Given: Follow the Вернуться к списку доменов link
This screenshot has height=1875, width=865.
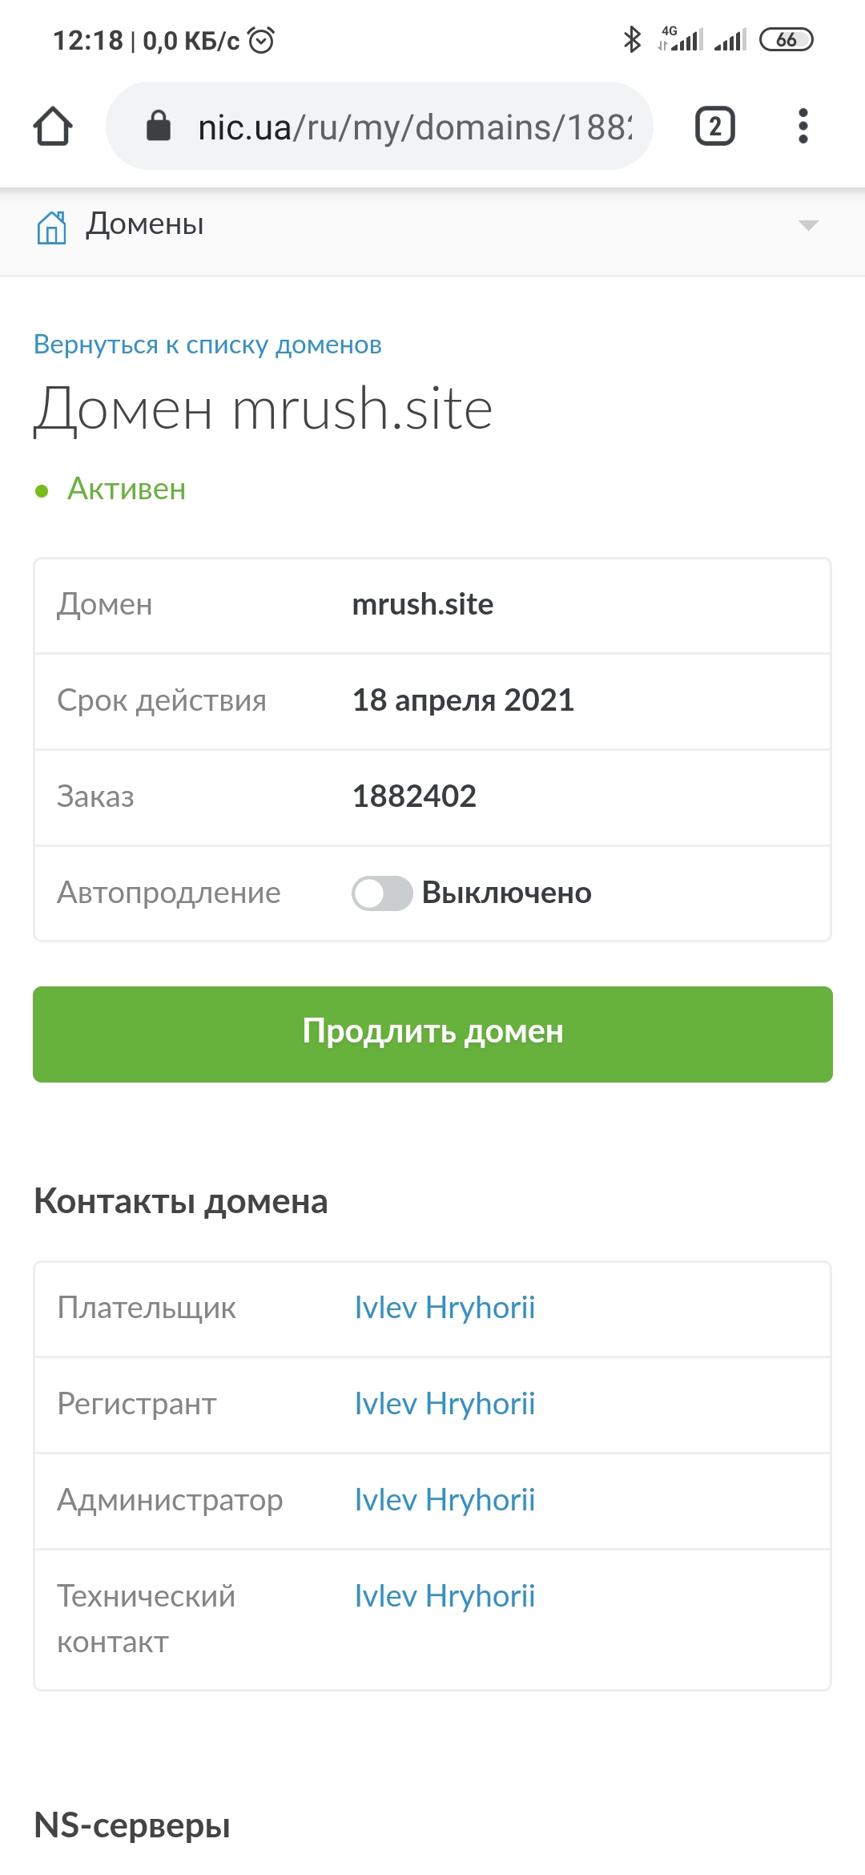Looking at the screenshot, I should click(x=207, y=345).
